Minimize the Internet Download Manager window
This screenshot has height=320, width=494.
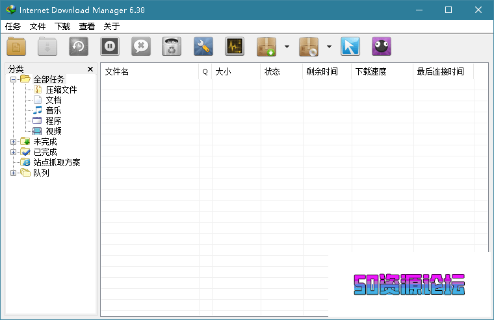pos(419,10)
